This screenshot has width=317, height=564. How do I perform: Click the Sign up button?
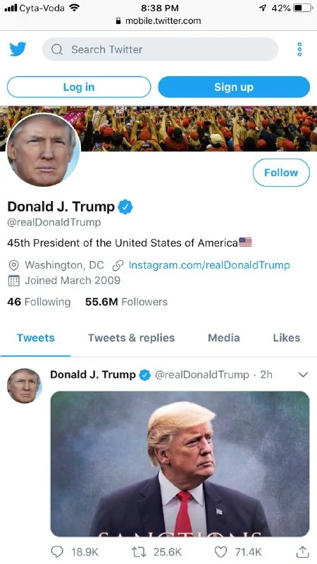(234, 87)
